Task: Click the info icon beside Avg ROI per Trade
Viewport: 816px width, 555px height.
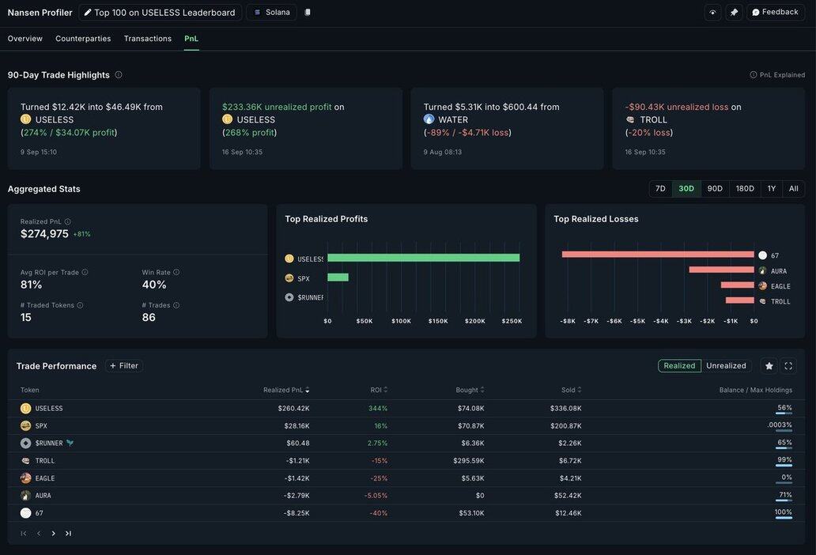Action: (85, 272)
